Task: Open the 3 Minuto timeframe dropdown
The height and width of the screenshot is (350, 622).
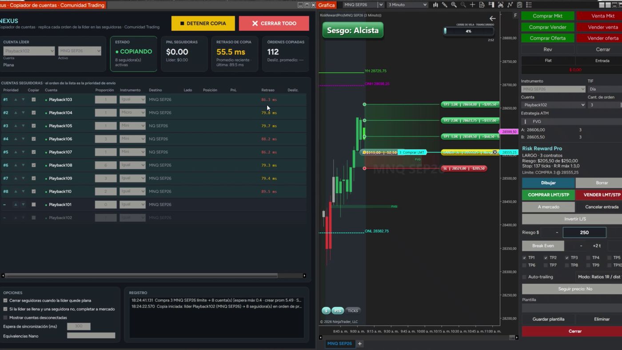Action: (407, 5)
